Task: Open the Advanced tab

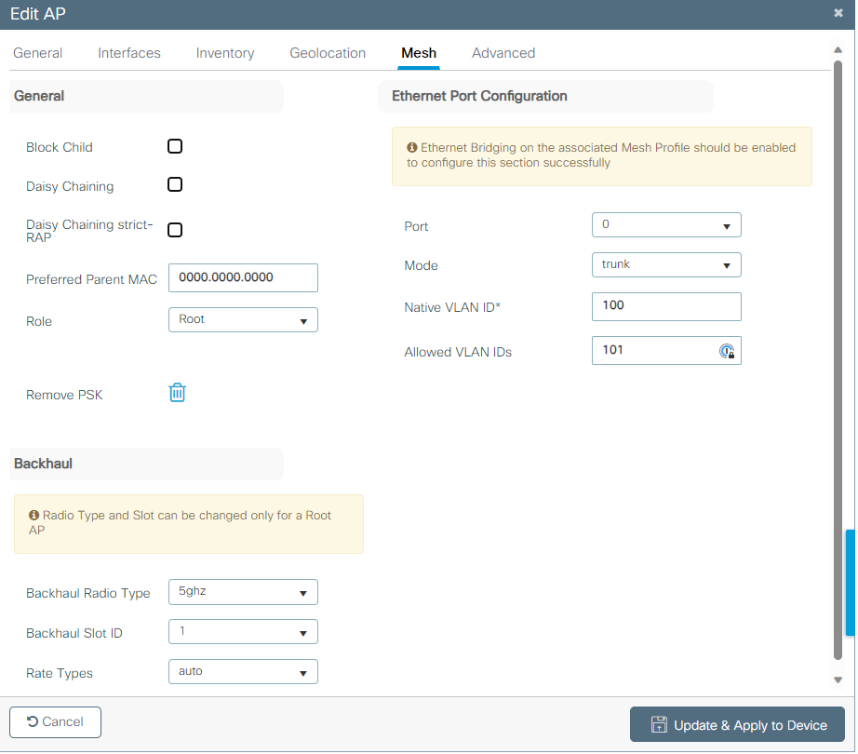Action: (503, 53)
